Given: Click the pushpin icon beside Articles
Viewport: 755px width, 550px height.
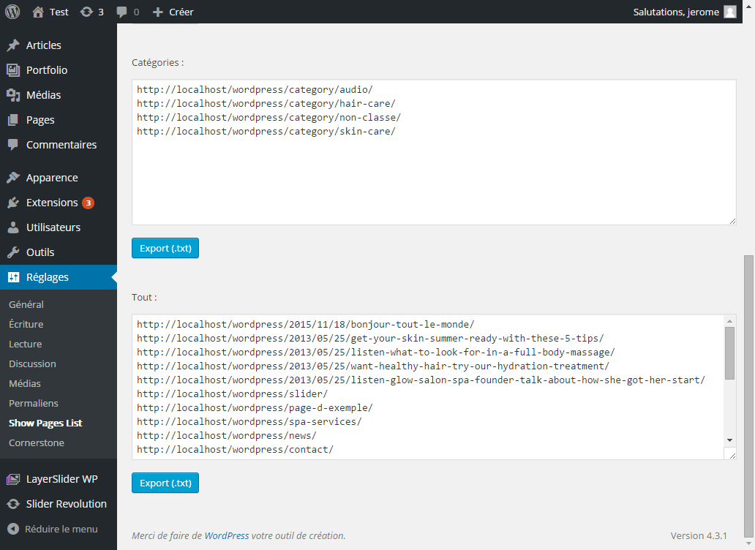Looking at the screenshot, I should [x=13, y=45].
